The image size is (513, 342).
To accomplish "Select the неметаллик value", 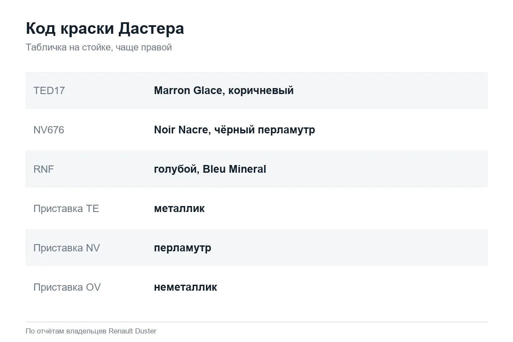I will [186, 287].
